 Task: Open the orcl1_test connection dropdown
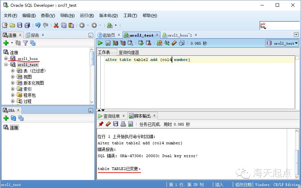coord(282,43)
